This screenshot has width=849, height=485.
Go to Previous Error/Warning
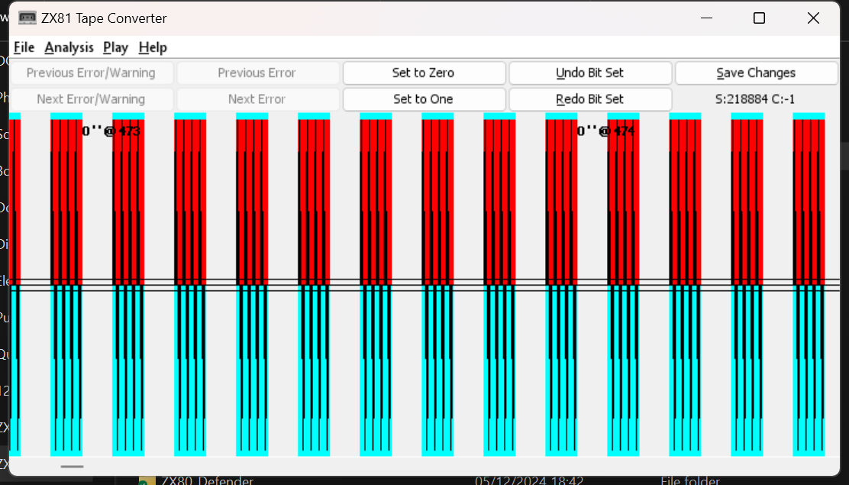(91, 73)
